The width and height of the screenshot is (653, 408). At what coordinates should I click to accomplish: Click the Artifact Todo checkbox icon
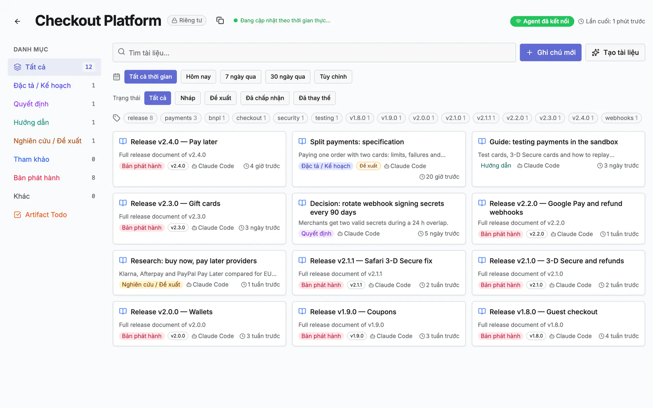tap(18, 215)
